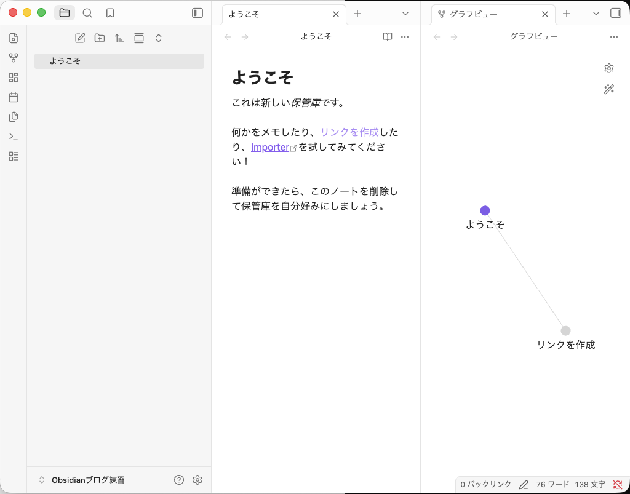Image resolution: width=630 pixels, height=494 pixels.
Task: Add new tab next to ようこそ
Action: (x=357, y=14)
